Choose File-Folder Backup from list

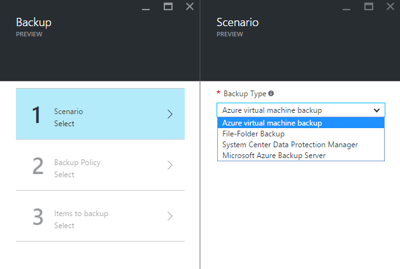click(x=301, y=134)
